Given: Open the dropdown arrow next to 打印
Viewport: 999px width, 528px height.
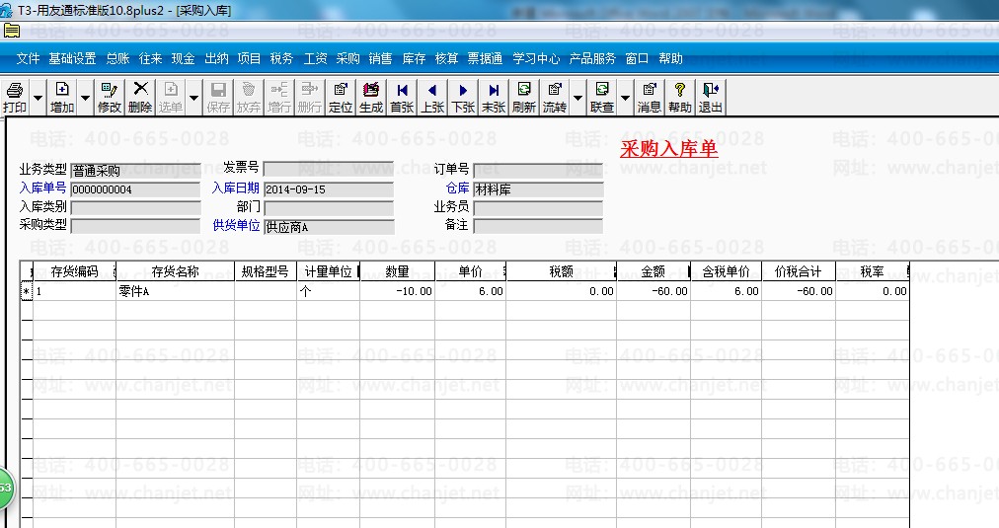Looking at the screenshot, I should (38, 98).
